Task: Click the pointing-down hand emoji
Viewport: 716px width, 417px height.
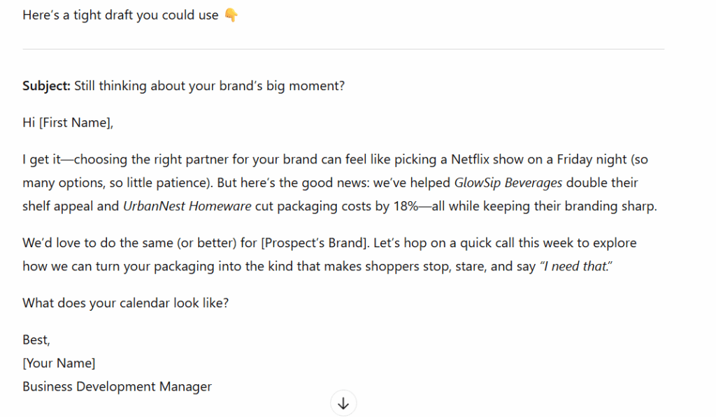Action: [231, 15]
